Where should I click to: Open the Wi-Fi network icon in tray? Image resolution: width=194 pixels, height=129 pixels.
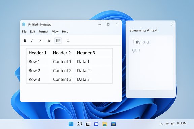click(167, 124)
